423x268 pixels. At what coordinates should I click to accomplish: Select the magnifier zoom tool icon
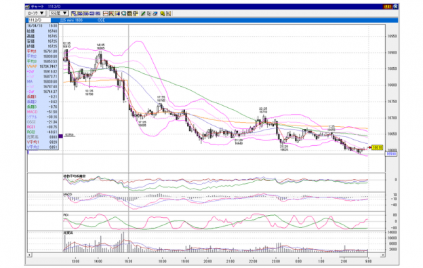(x=124, y=13)
